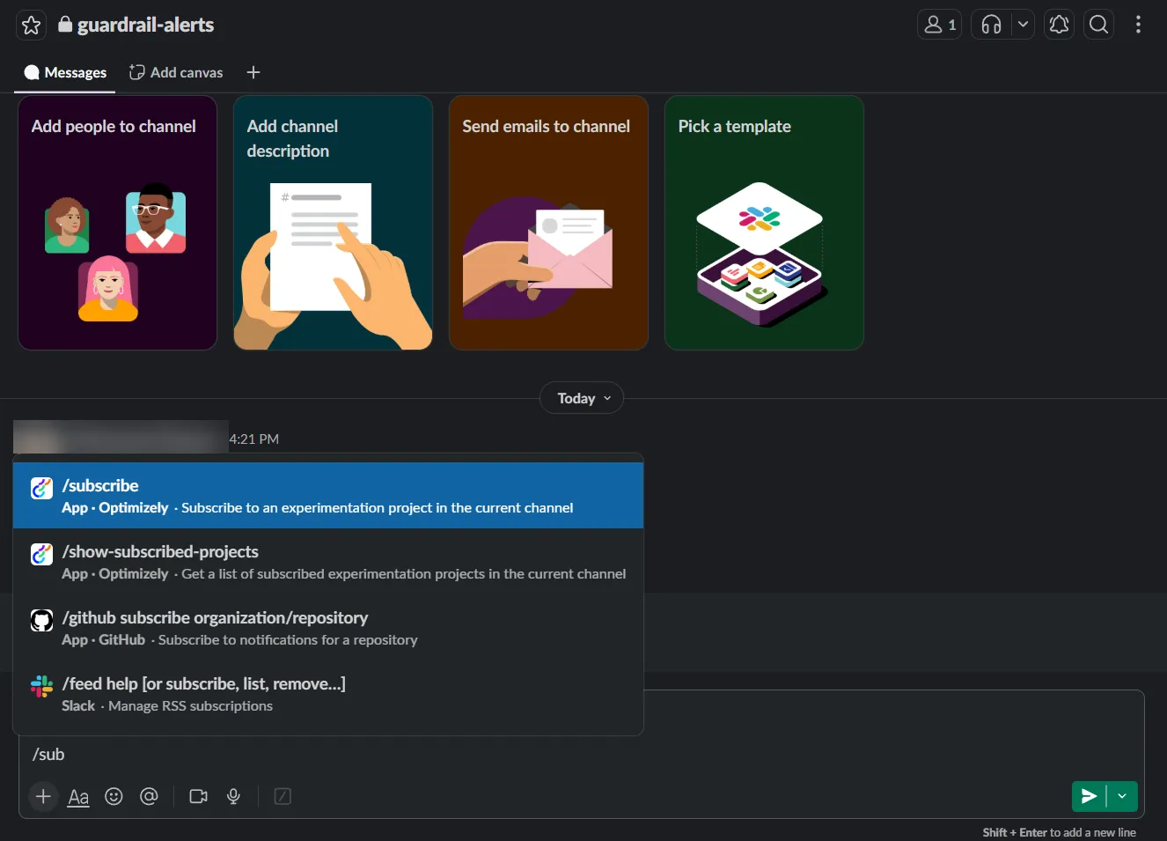Send the message now

pyautogui.click(x=1089, y=796)
